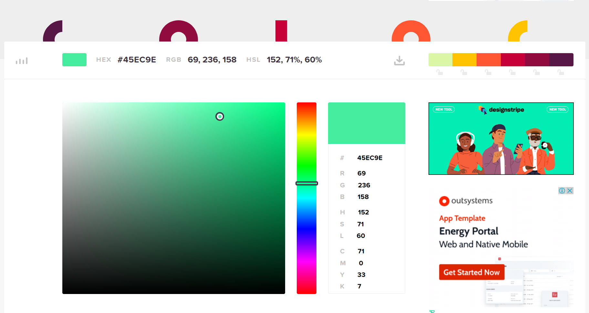This screenshot has width=589, height=313.
Task: Click the outsystems logo
Action: 466,201
